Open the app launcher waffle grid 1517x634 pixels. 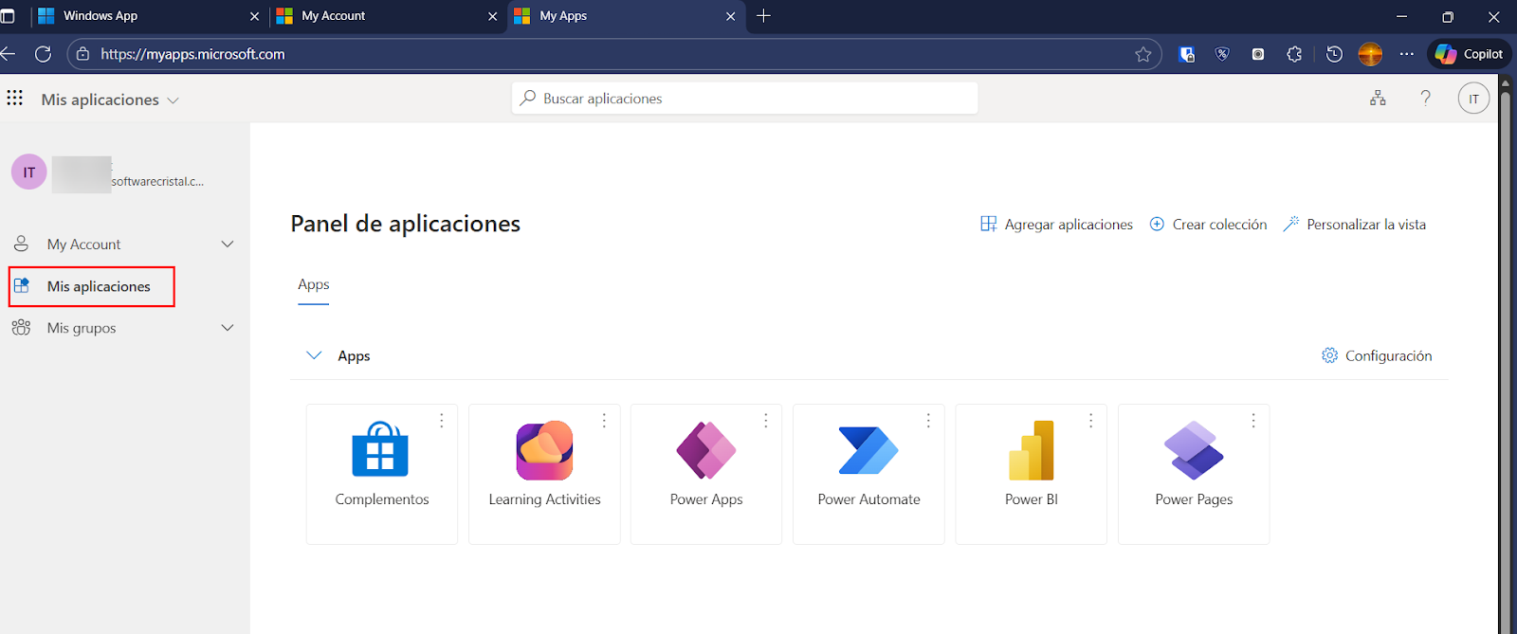click(15, 98)
